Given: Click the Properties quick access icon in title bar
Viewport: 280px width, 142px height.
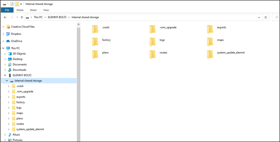Looking at the screenshot, I should (x=12, y=4).
